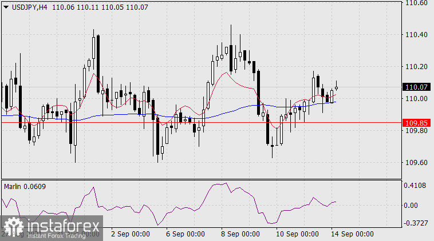Screen dimensions: 434x241
Task: Click the Marlin 0.0609 indicator label
Action: tap(25, 187)
